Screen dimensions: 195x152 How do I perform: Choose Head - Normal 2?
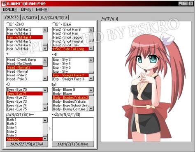click(x=25, y=67)
